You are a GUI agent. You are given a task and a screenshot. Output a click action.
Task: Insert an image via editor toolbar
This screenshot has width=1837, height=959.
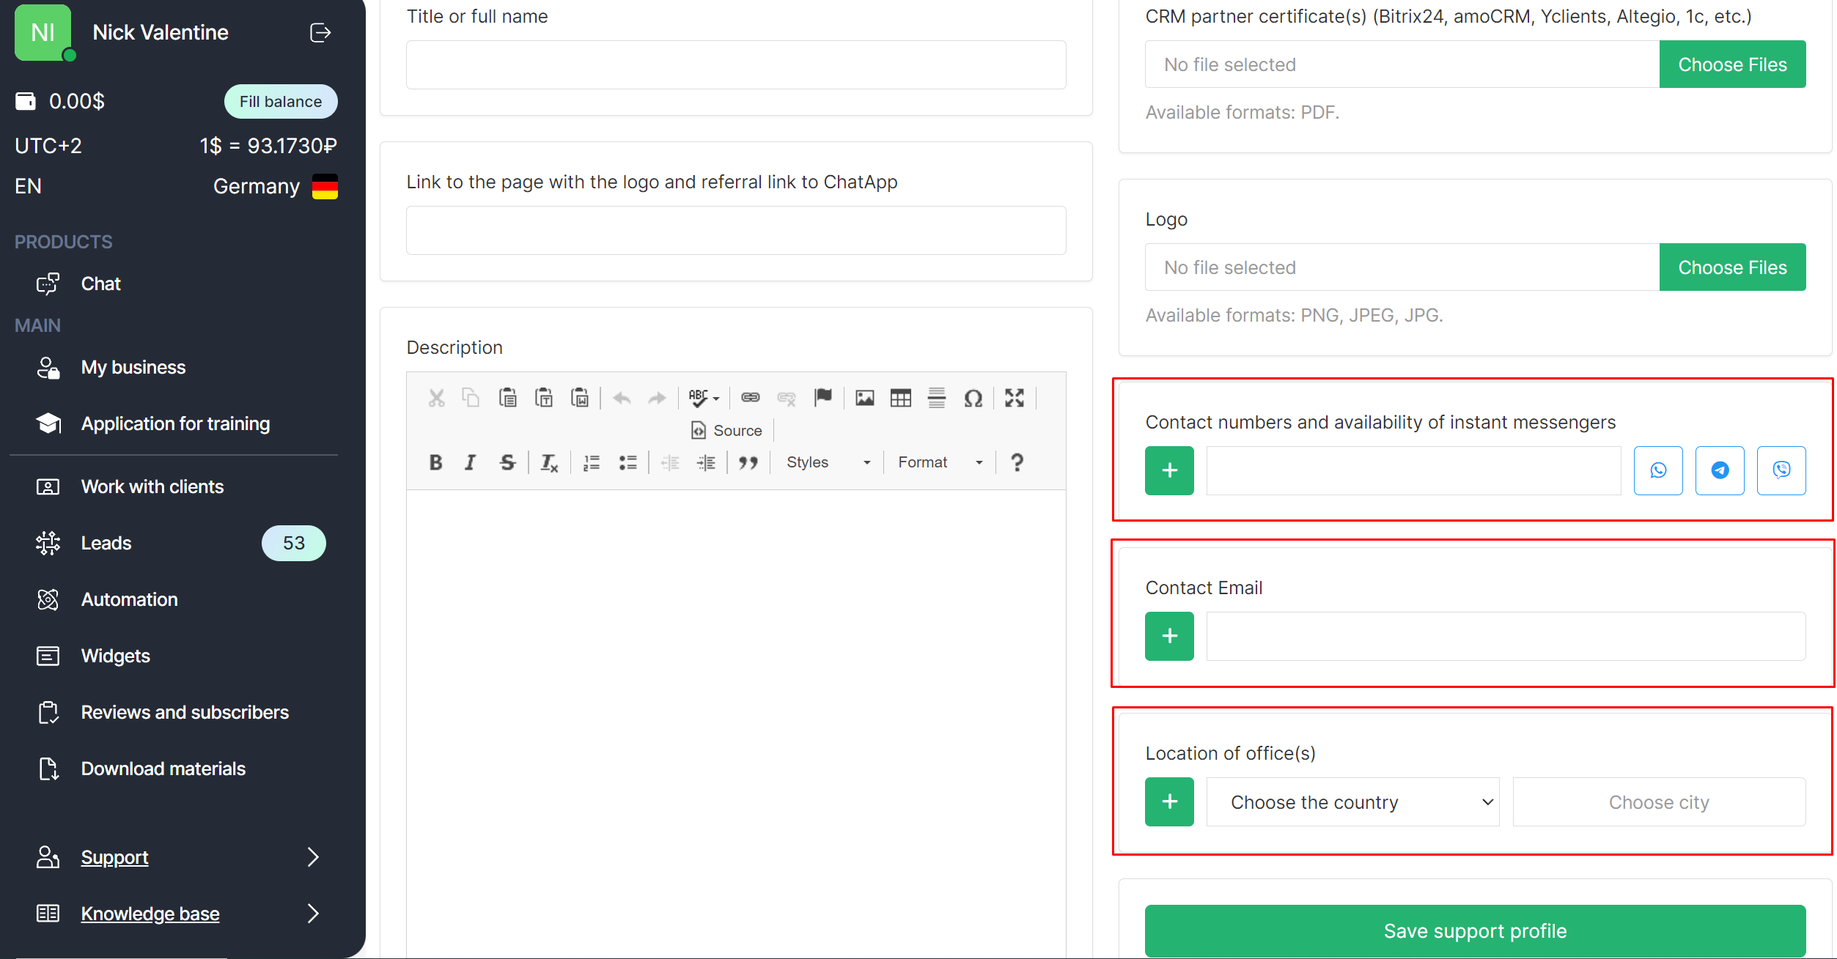(865, 398)
